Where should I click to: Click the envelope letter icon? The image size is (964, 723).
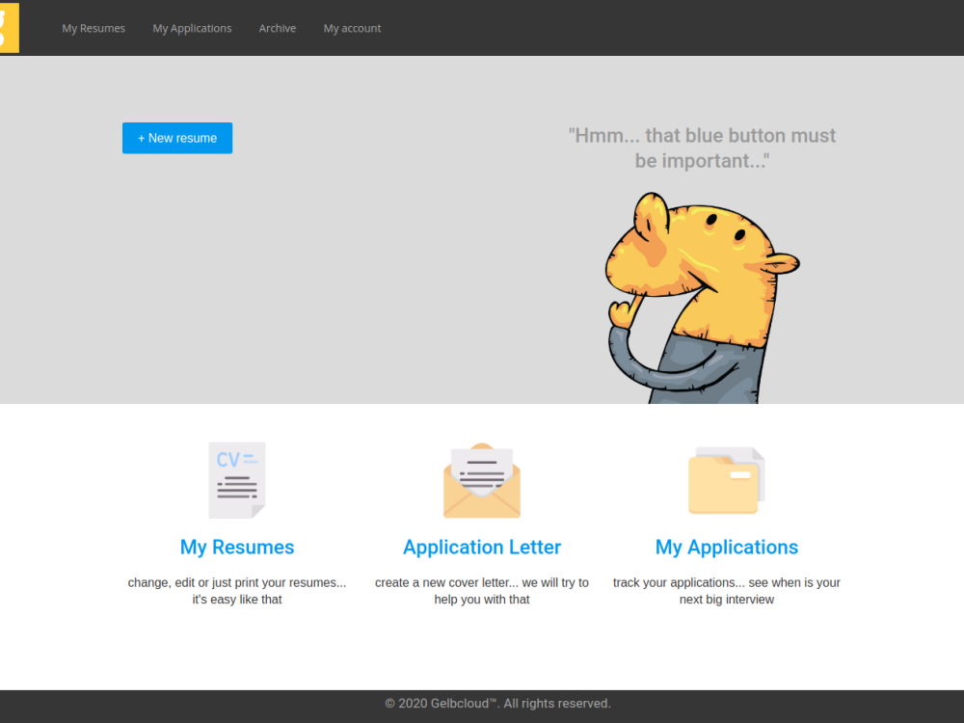pos(482,481)
